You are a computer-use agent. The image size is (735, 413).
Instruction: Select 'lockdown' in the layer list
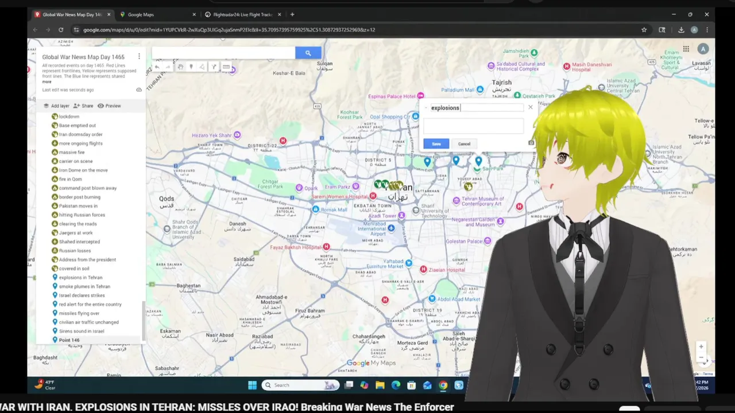pyautogui.click(x=69, y=116)
